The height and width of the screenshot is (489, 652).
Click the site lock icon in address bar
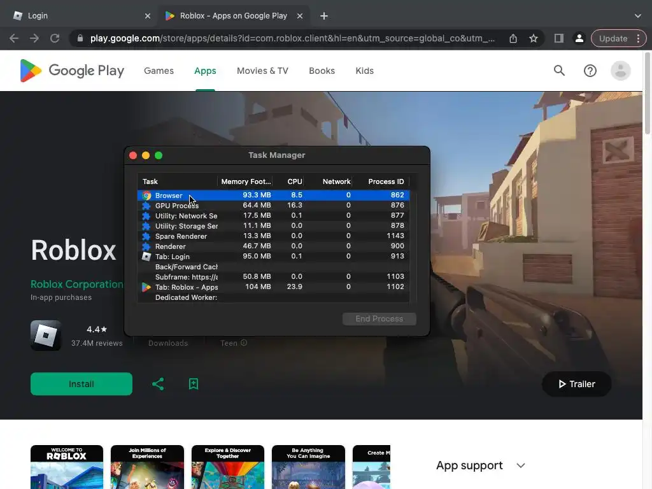(80, 38)
